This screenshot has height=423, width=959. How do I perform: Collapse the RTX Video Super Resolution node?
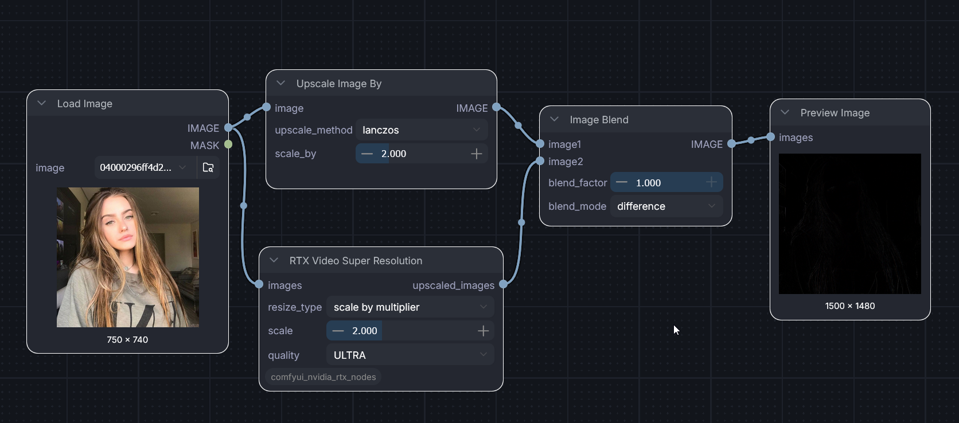274,260
